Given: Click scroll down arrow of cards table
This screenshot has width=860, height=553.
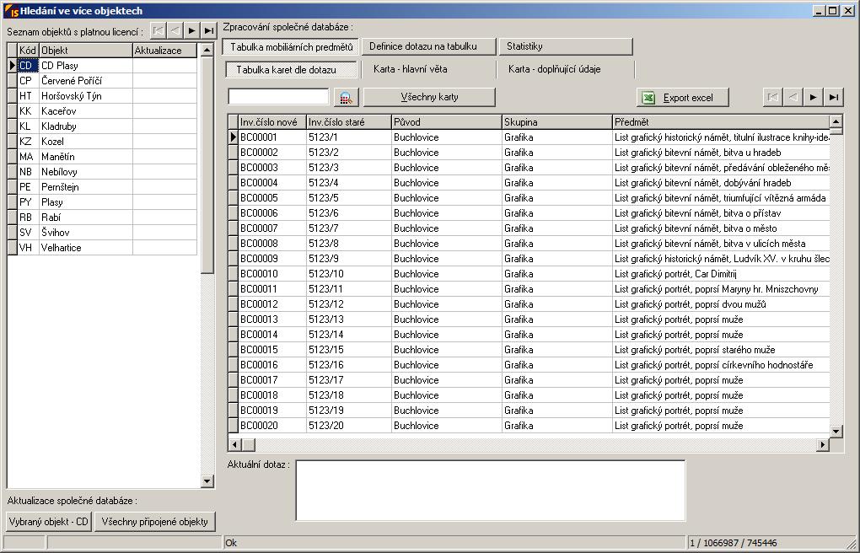Looking at the screenshot, I should click(x=836, y=432).
